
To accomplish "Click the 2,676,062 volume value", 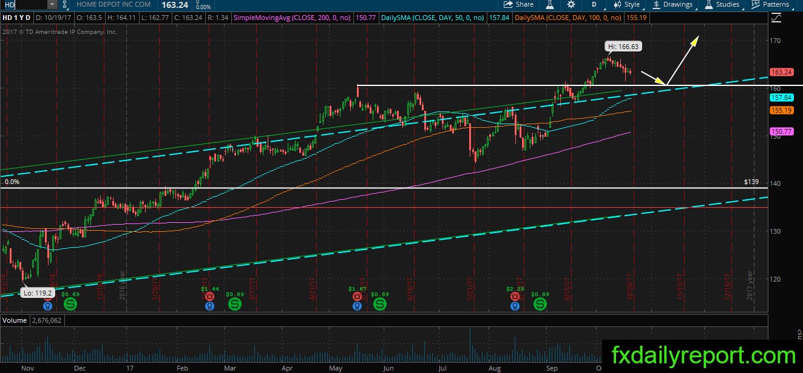I will (x=46, y=320).
